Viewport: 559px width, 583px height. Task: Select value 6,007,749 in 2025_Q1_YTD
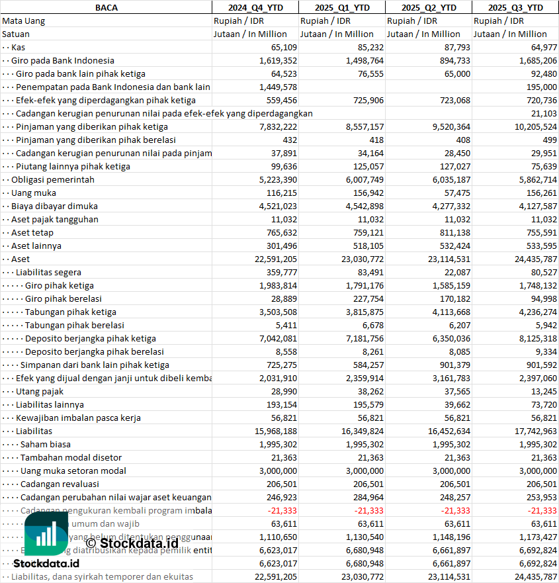pyautogui.click(x=365, y=179)
